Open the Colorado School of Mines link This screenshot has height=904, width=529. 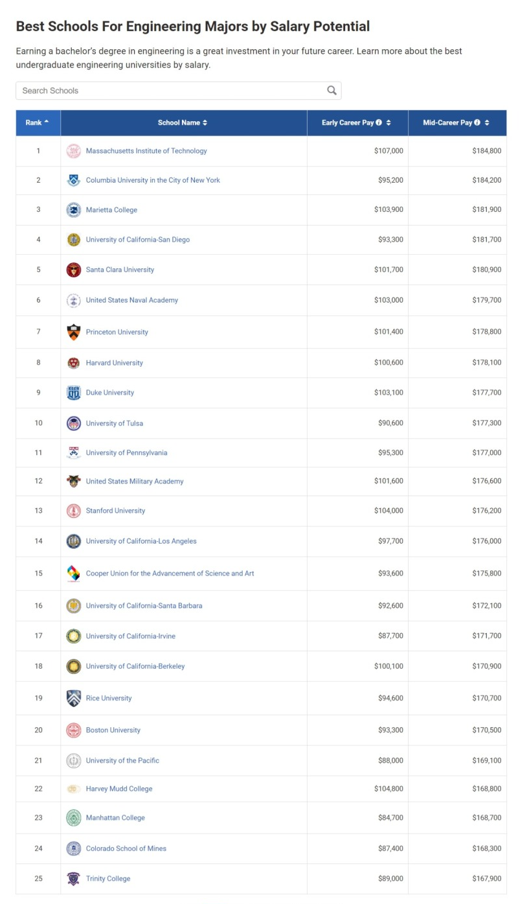126,848
